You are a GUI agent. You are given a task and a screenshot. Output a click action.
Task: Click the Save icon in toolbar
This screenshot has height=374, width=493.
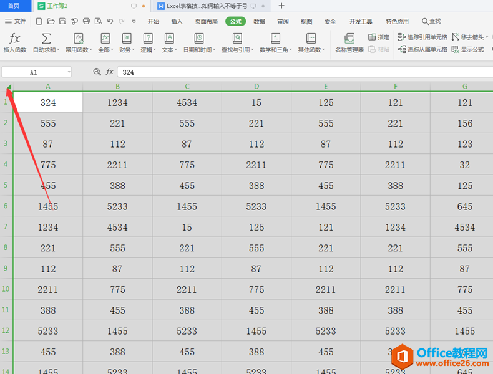pyautogui.click(x=62, y=21)
